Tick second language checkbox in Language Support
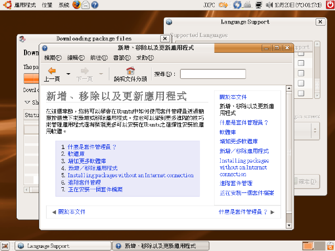 point(301,63)
